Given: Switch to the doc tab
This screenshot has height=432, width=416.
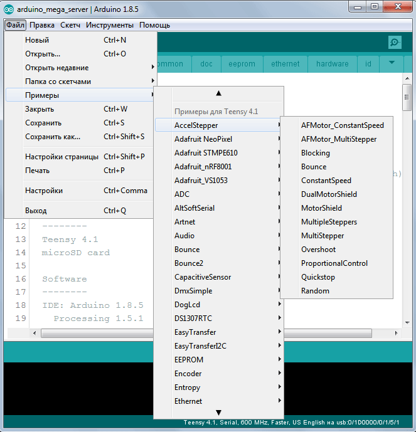Looking at the screenshot, I should pos(206,64).
